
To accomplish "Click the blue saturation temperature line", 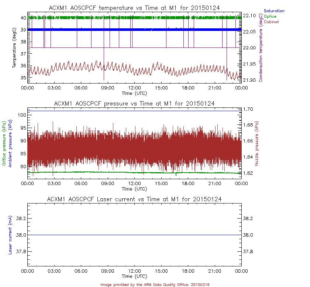I will [148, 29].
